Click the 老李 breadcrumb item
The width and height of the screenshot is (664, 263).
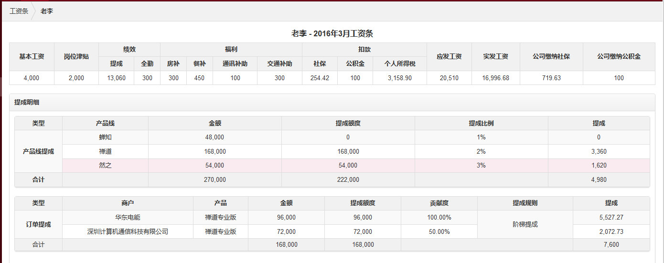point(47,11)
